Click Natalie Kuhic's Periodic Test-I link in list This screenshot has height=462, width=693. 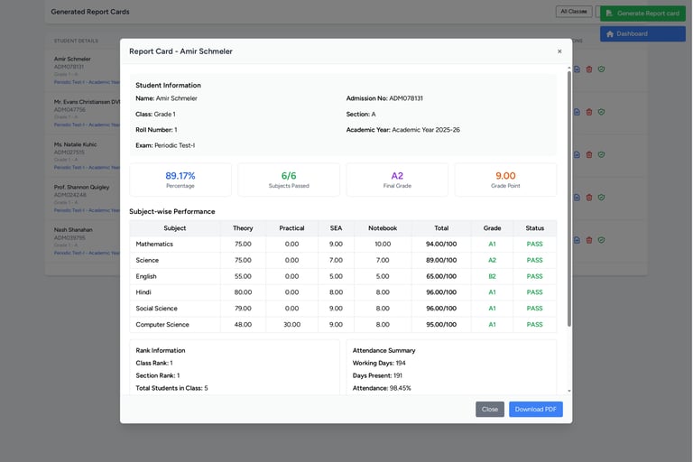click(x=87, y=168)
